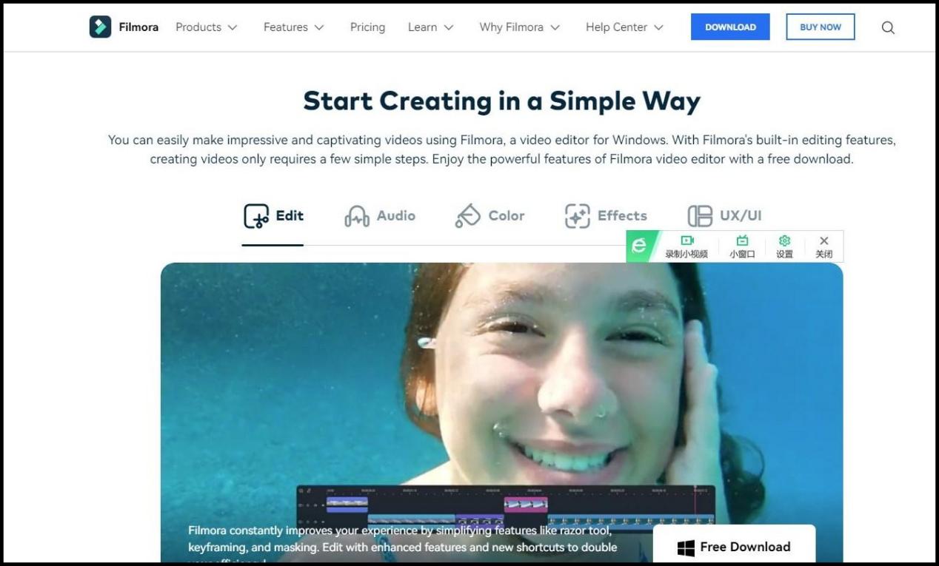Click the Filmora logo icon
Screen dimensions: 939x566
pyautogui.click(x=100, y=27)
